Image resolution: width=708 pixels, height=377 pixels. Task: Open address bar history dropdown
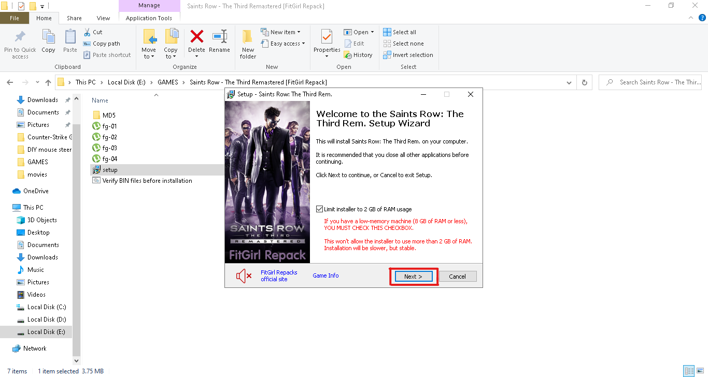pyautogui.click(x=570, y=82)
